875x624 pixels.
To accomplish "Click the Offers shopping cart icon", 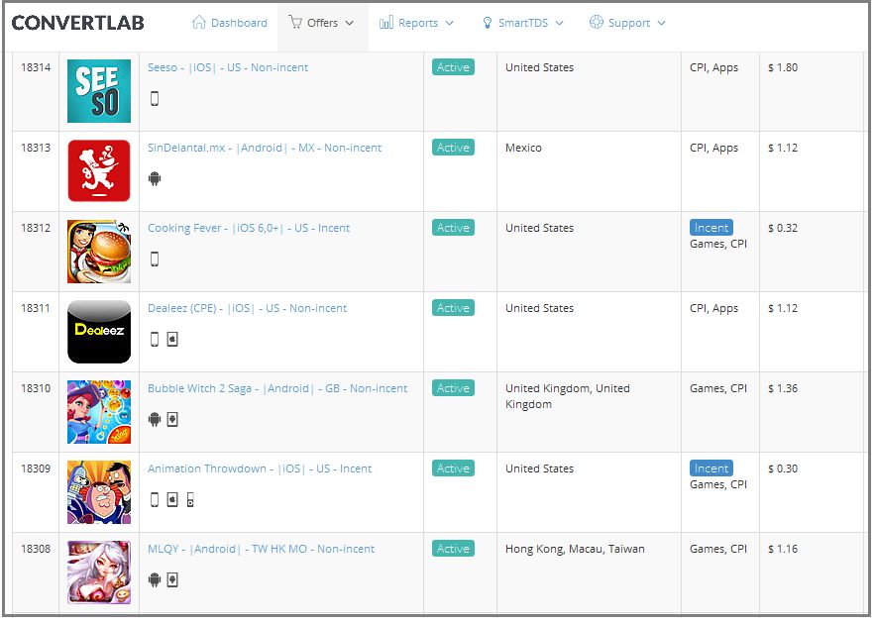I will pos(295,23).
